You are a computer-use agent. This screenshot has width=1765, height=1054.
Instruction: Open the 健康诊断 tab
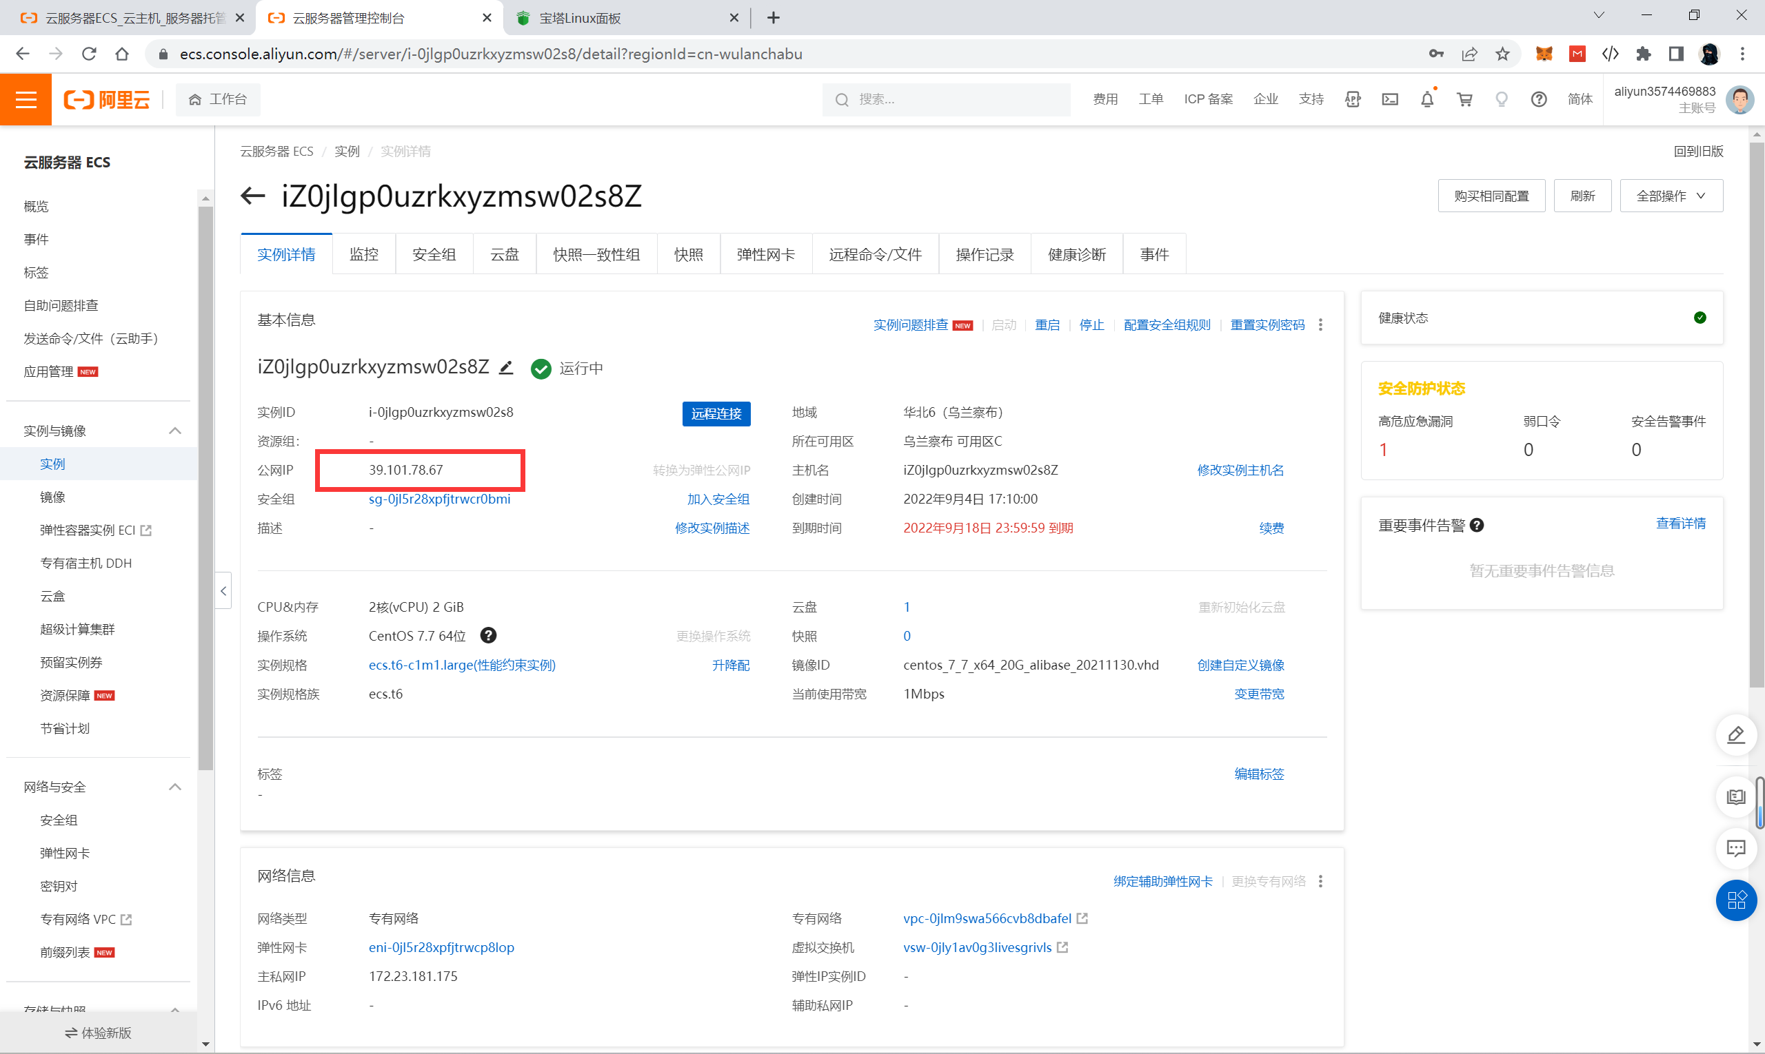click(1077, 254)
